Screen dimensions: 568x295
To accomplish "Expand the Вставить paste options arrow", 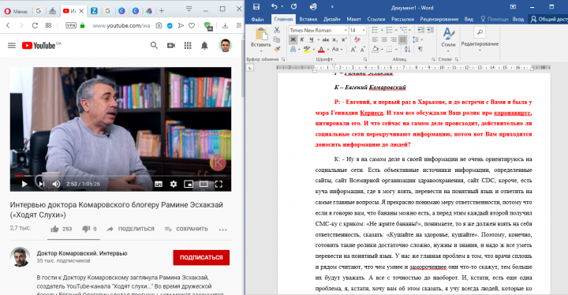I will pyautogui.click(x=261, y=50).
